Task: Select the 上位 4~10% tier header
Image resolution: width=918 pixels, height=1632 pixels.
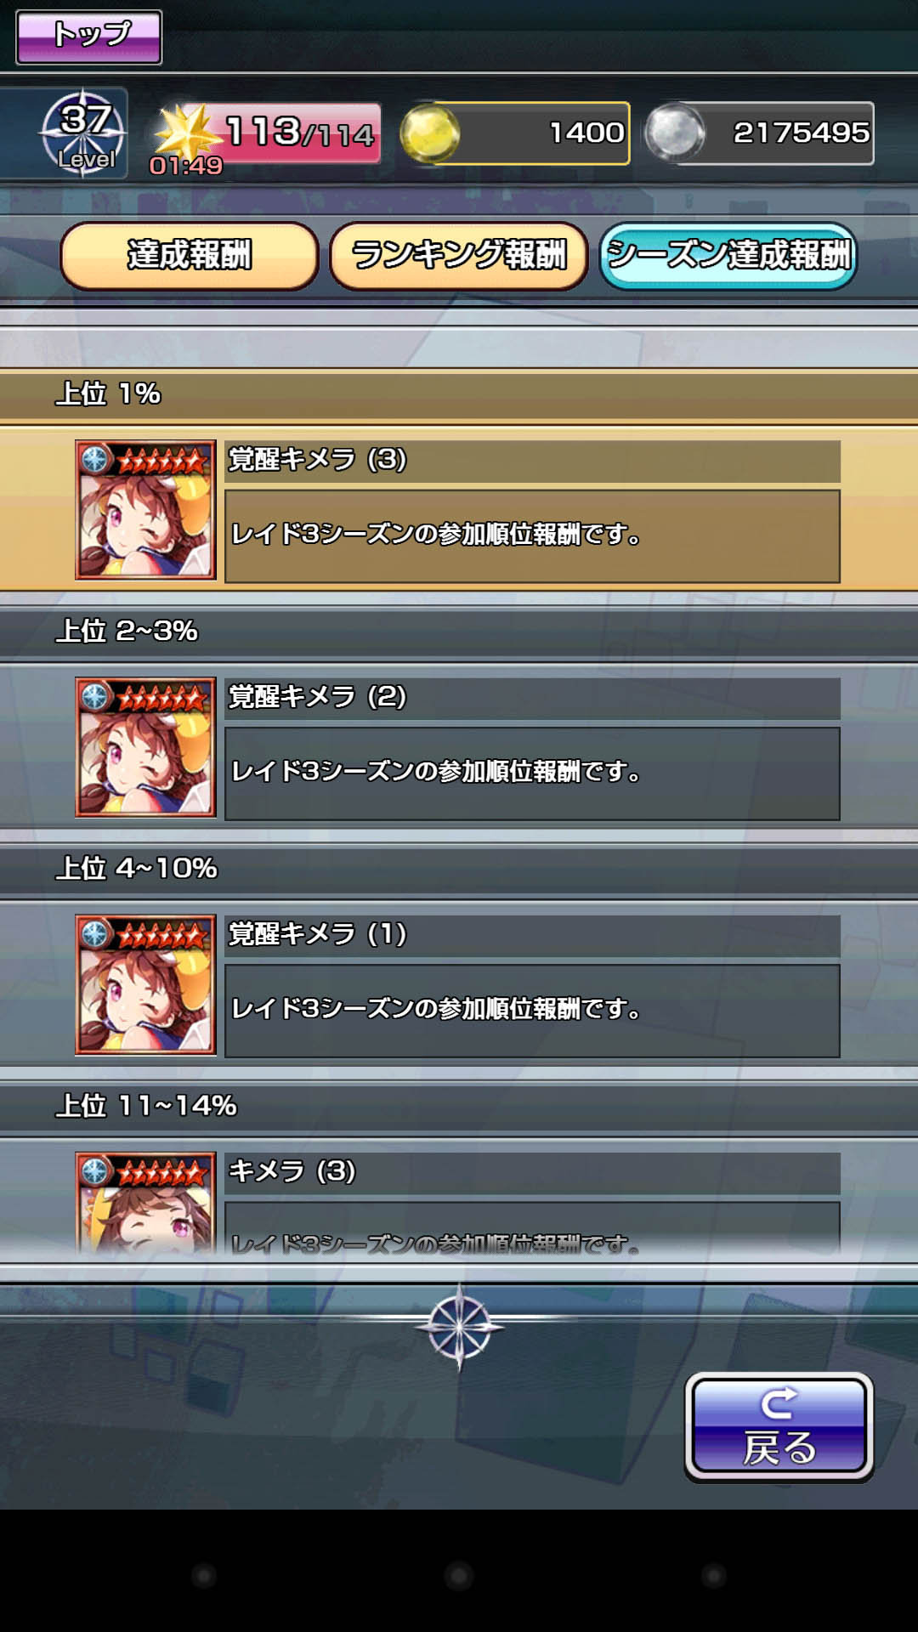Action: [459, 869]
